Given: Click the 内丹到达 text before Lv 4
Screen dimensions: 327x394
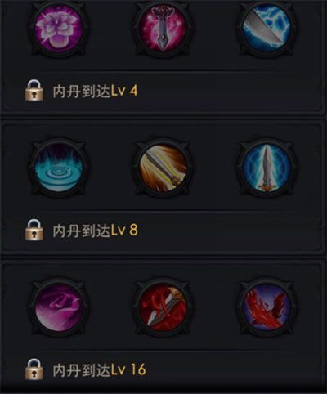Looking at the screenshot, I should [82, 91].
